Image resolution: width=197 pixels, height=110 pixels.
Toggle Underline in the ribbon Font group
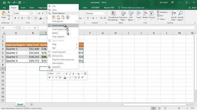point(22,18)
